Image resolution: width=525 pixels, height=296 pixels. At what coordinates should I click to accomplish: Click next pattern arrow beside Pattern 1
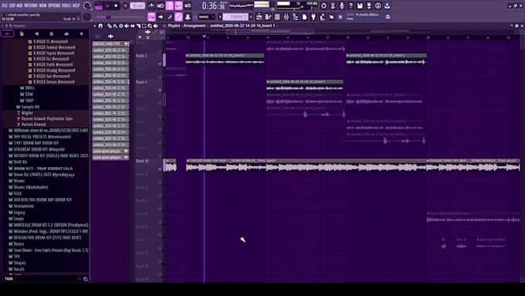click(x=251, y=17)
